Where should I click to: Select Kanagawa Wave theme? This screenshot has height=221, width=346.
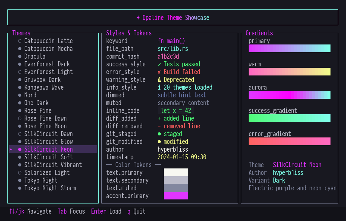point(53,87)
